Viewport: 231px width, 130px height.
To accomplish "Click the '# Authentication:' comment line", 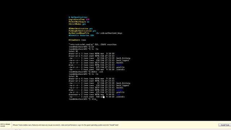I will [78, 17].
